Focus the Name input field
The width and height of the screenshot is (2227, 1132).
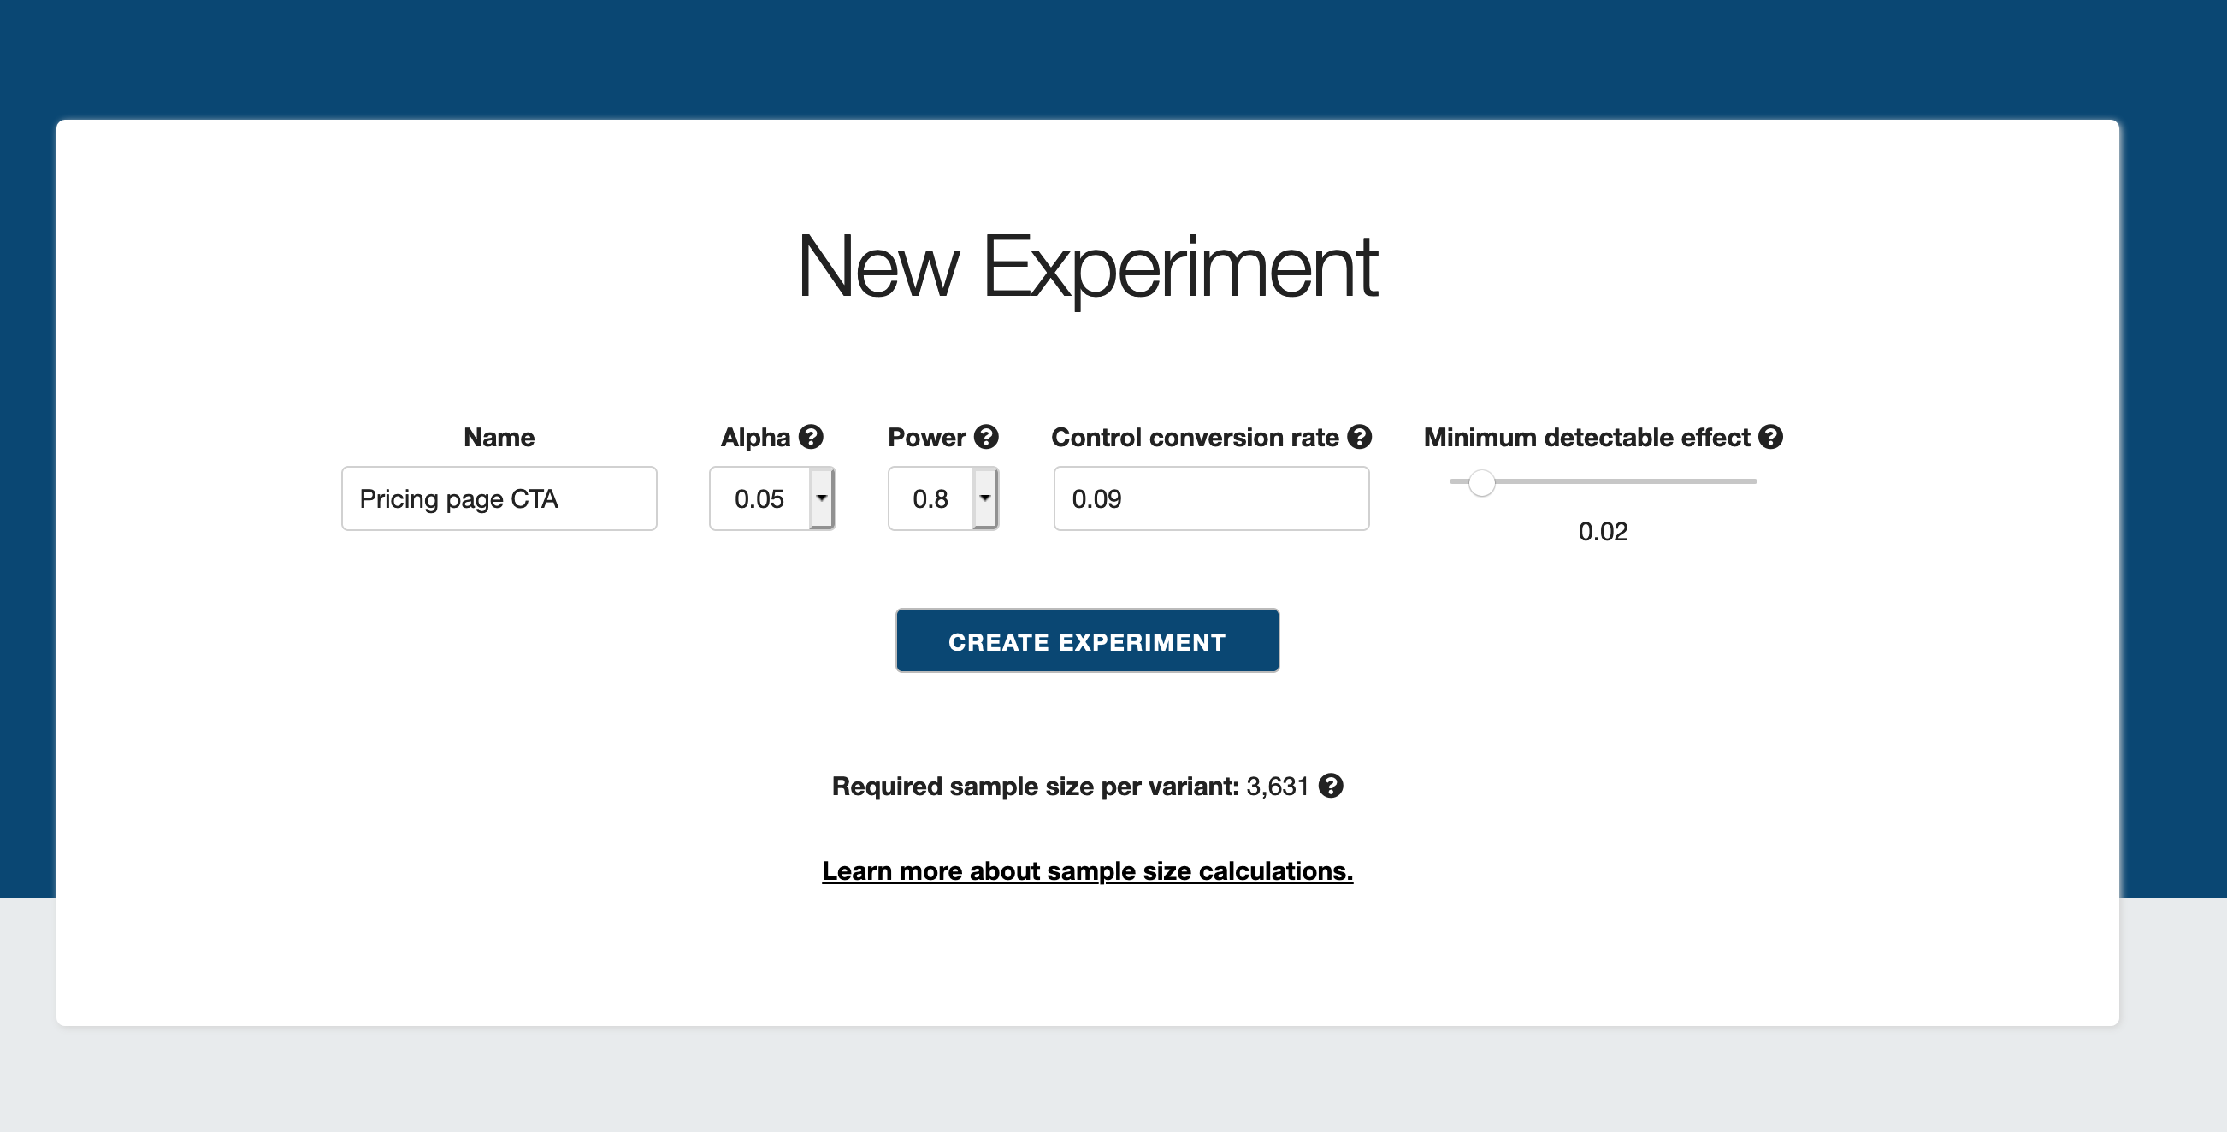[499, 498]
